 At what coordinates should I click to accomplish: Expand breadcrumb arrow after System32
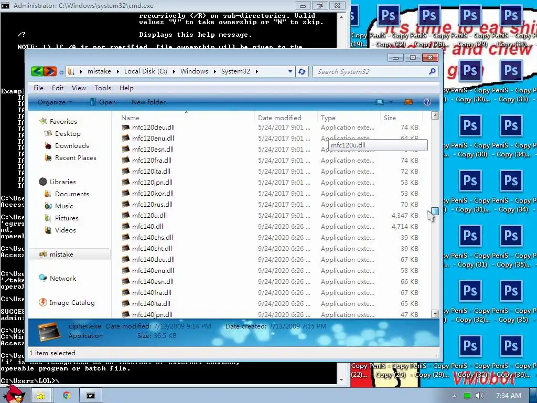(256, 71)
